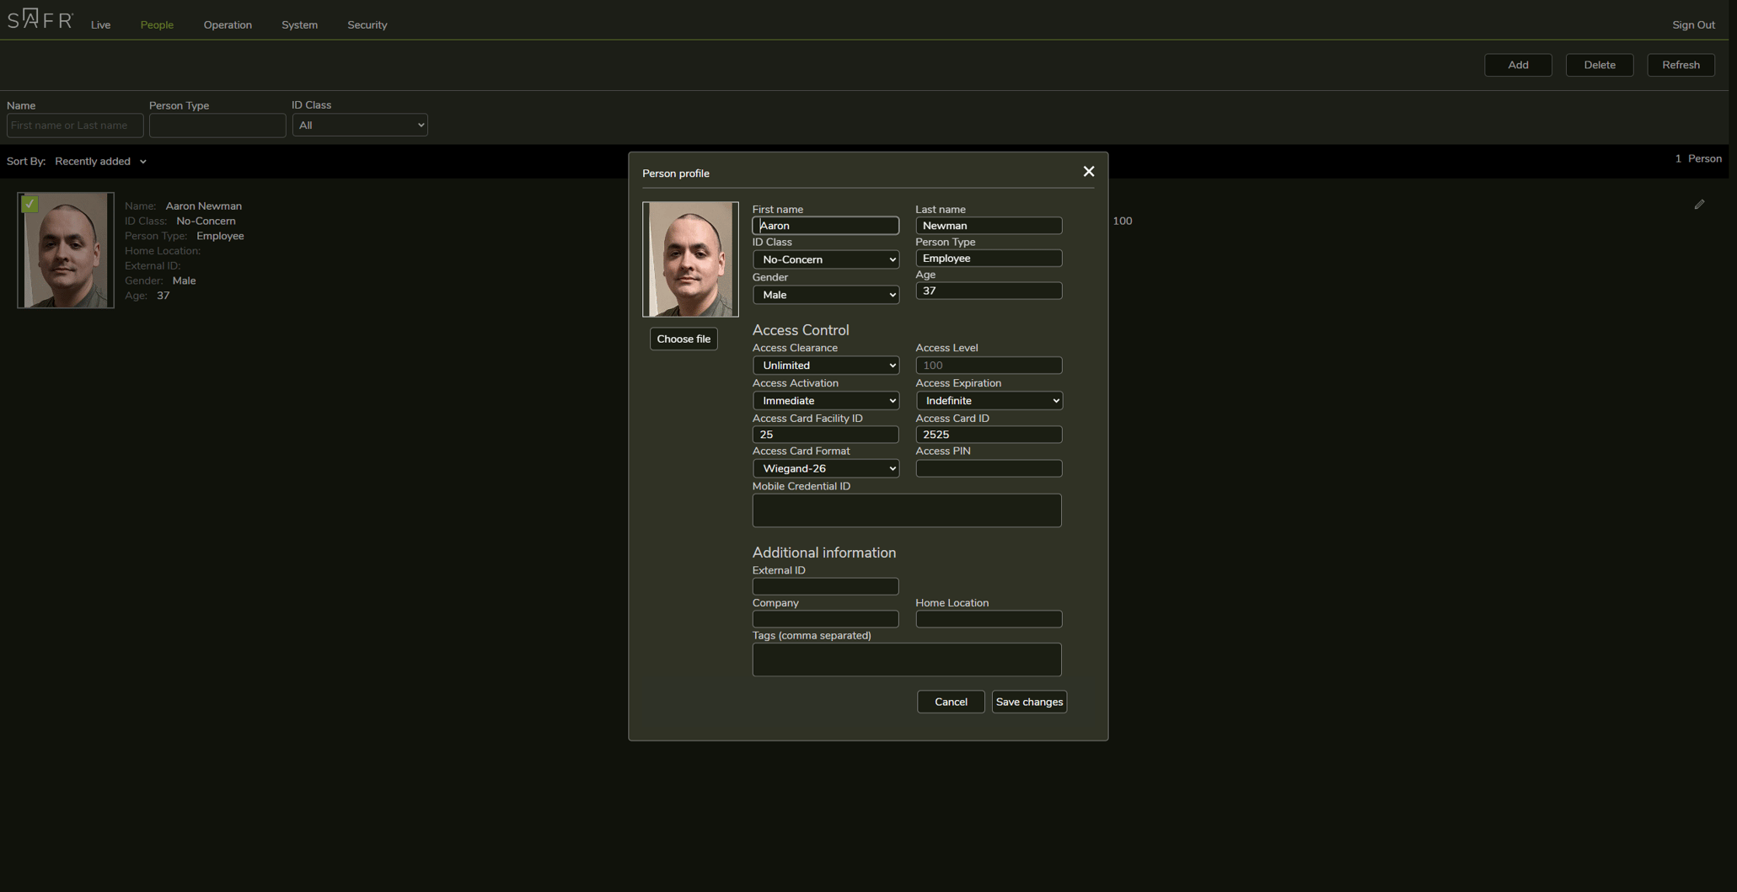Click the edit pencil on Aaron Newman's row

(x=1699, y=204)
